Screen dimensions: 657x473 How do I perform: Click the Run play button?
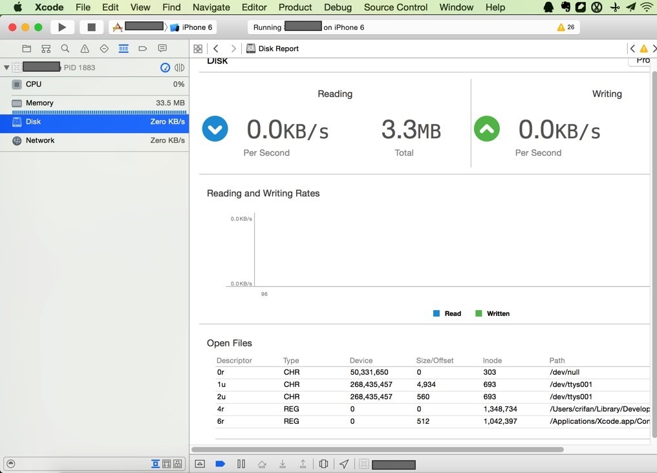point(62,27)
